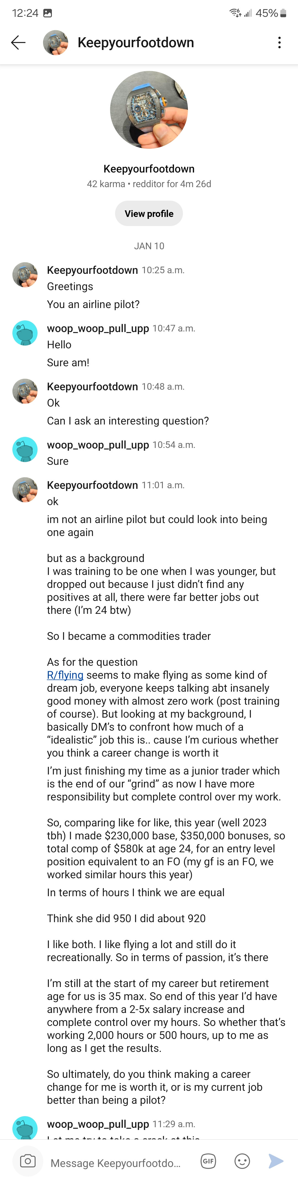The height and width of the screenshot is (1186, 298).
Task: Select the profile name under the large avatar
Action: tap(149, 169)
